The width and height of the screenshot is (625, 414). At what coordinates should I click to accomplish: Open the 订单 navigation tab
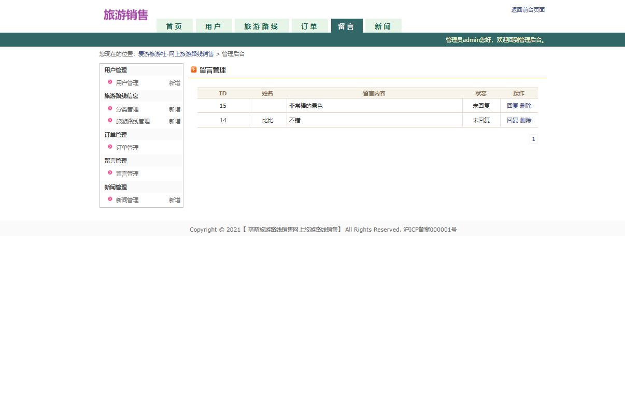click(x=310, y=25)
